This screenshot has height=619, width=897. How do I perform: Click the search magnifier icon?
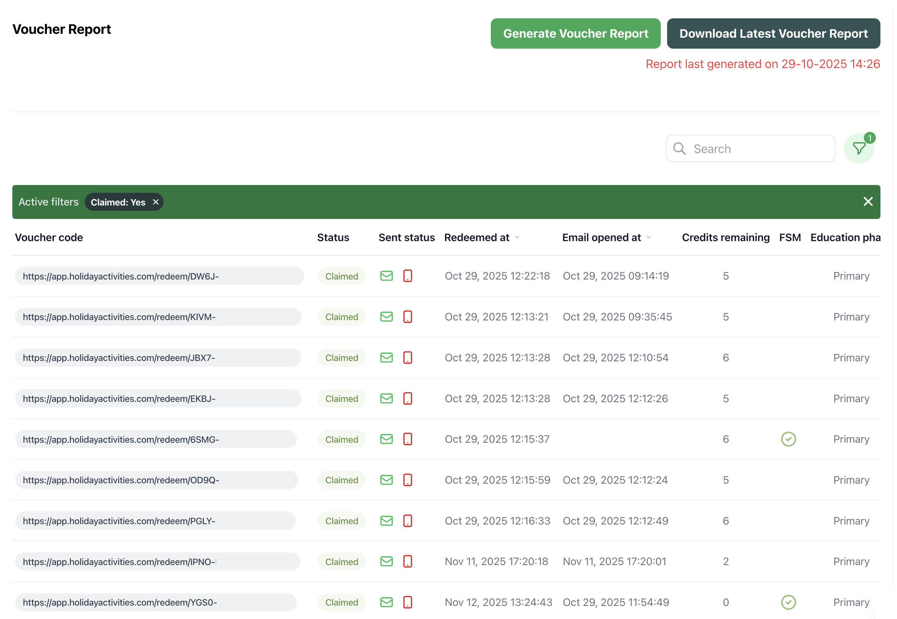(x=679, y=148)
